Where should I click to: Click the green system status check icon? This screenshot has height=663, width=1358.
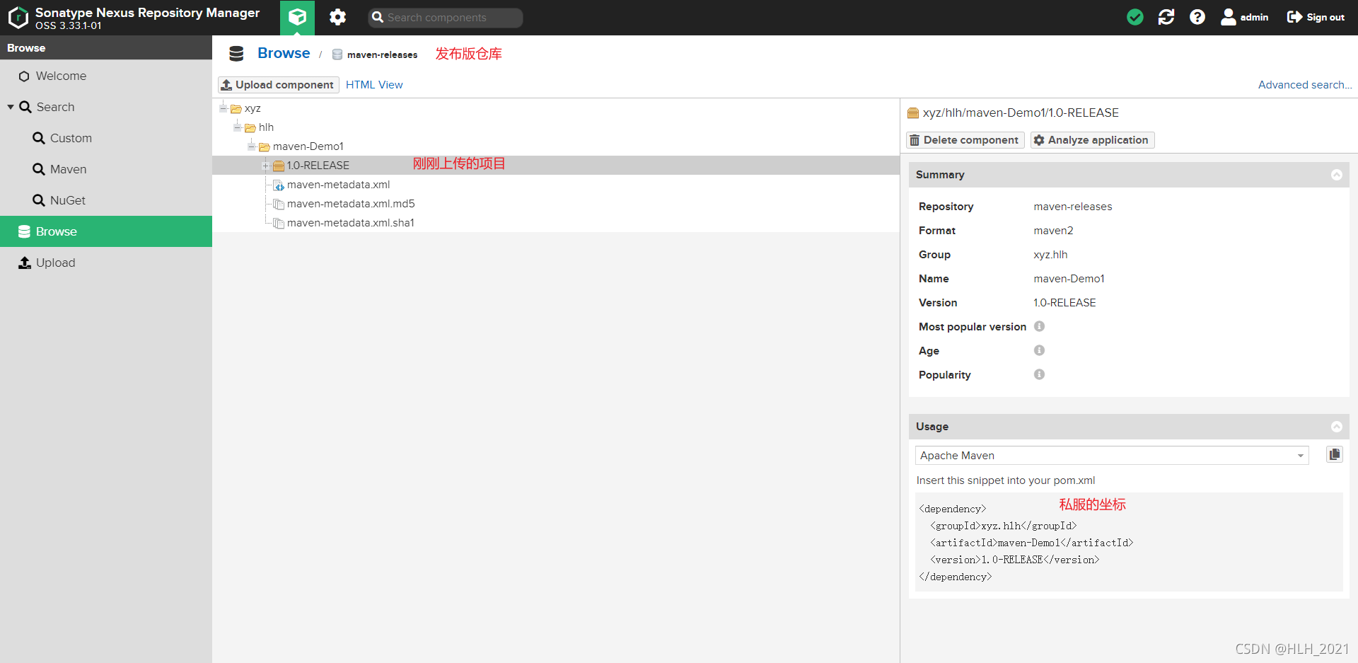[x=1135, y=17]
